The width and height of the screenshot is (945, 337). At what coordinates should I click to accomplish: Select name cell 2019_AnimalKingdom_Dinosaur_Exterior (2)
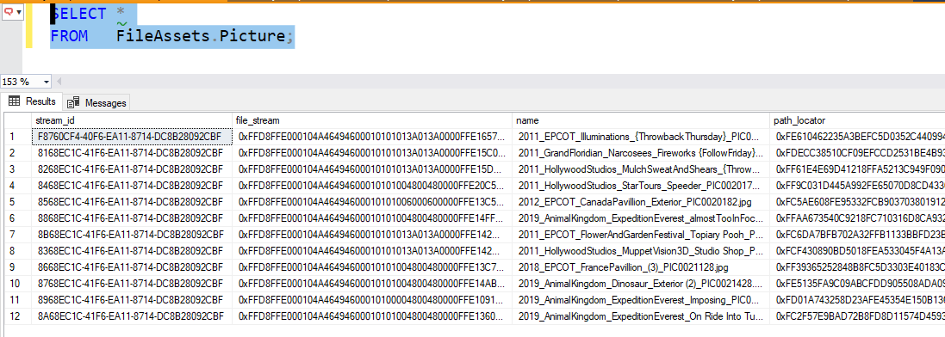[641, 283]
